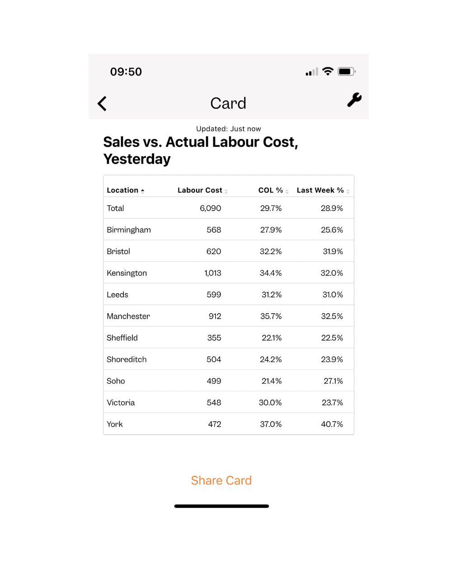Screen dimensions: 470x566
Task: Open the York row
Action: pyautogui.click(x=229, y=424)
